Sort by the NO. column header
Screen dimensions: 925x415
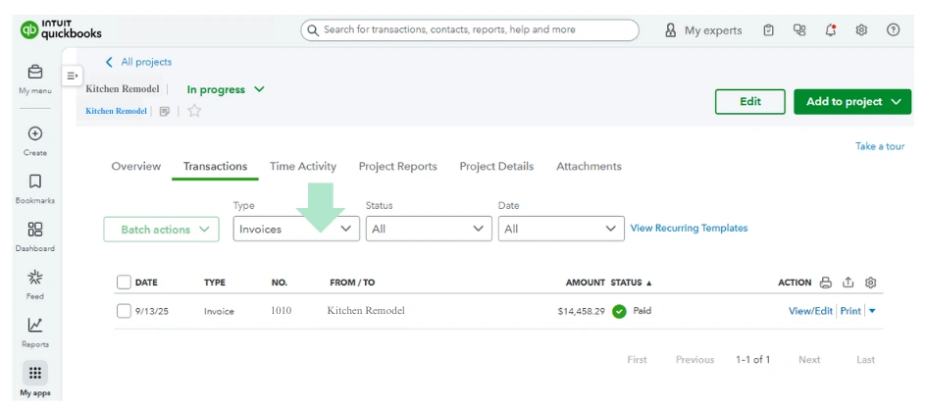pos(280,283)
